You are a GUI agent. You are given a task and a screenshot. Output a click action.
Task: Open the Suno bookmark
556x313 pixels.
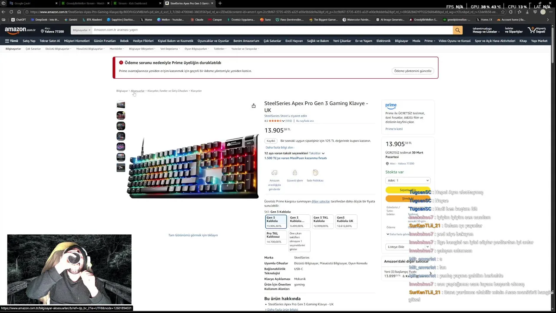pos(265,20)
